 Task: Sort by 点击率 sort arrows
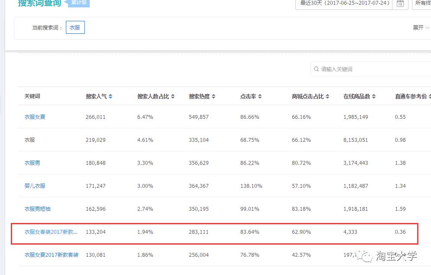click(259, 97)
